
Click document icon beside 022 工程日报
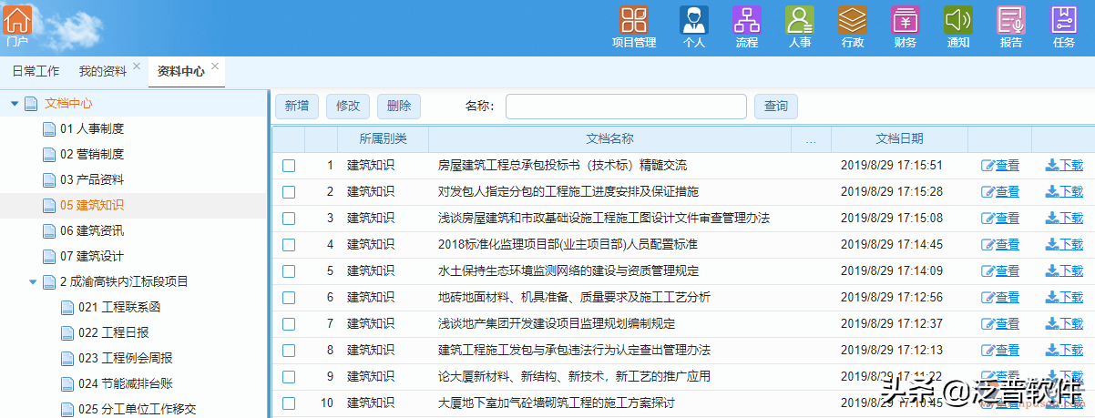(67, 333)
